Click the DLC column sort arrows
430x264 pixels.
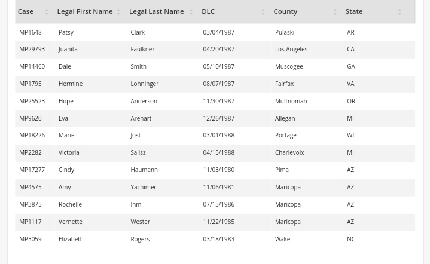pos(263,12)
